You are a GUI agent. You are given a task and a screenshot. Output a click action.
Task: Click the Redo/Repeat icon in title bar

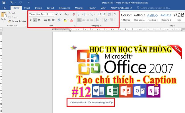point(20,2)
